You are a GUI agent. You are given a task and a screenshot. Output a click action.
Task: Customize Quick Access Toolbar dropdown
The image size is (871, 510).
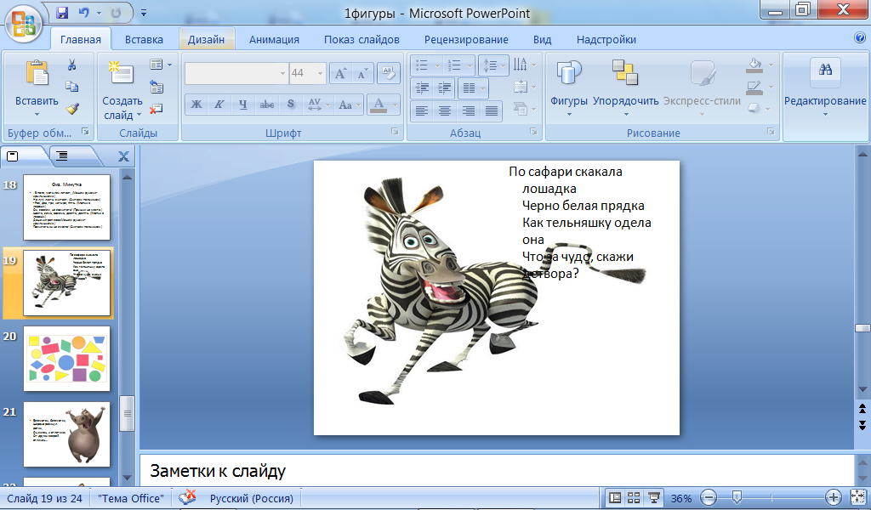click(x=143, y=13)
